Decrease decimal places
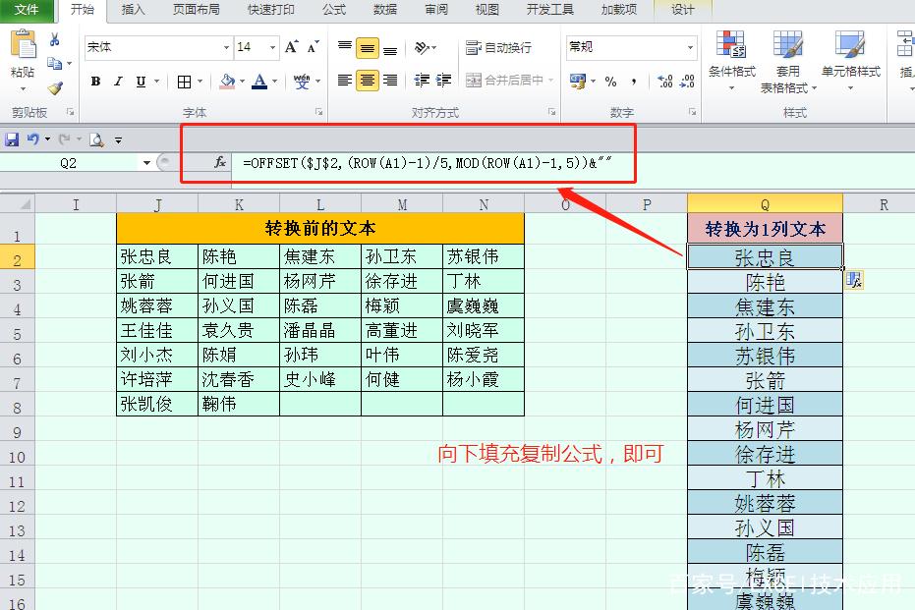Image resolution: width=915 pixels, height=610 pixels. [x=687, y=82]
